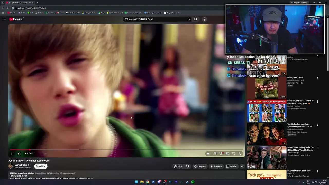The height and width of the screenshot is (185, 329).
Task: Open the Justin Bieber channel name link
Action: [21, 165]
